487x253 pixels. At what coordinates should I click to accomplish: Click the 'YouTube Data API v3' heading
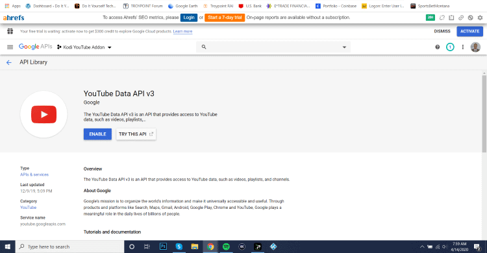tap(119, 93)
